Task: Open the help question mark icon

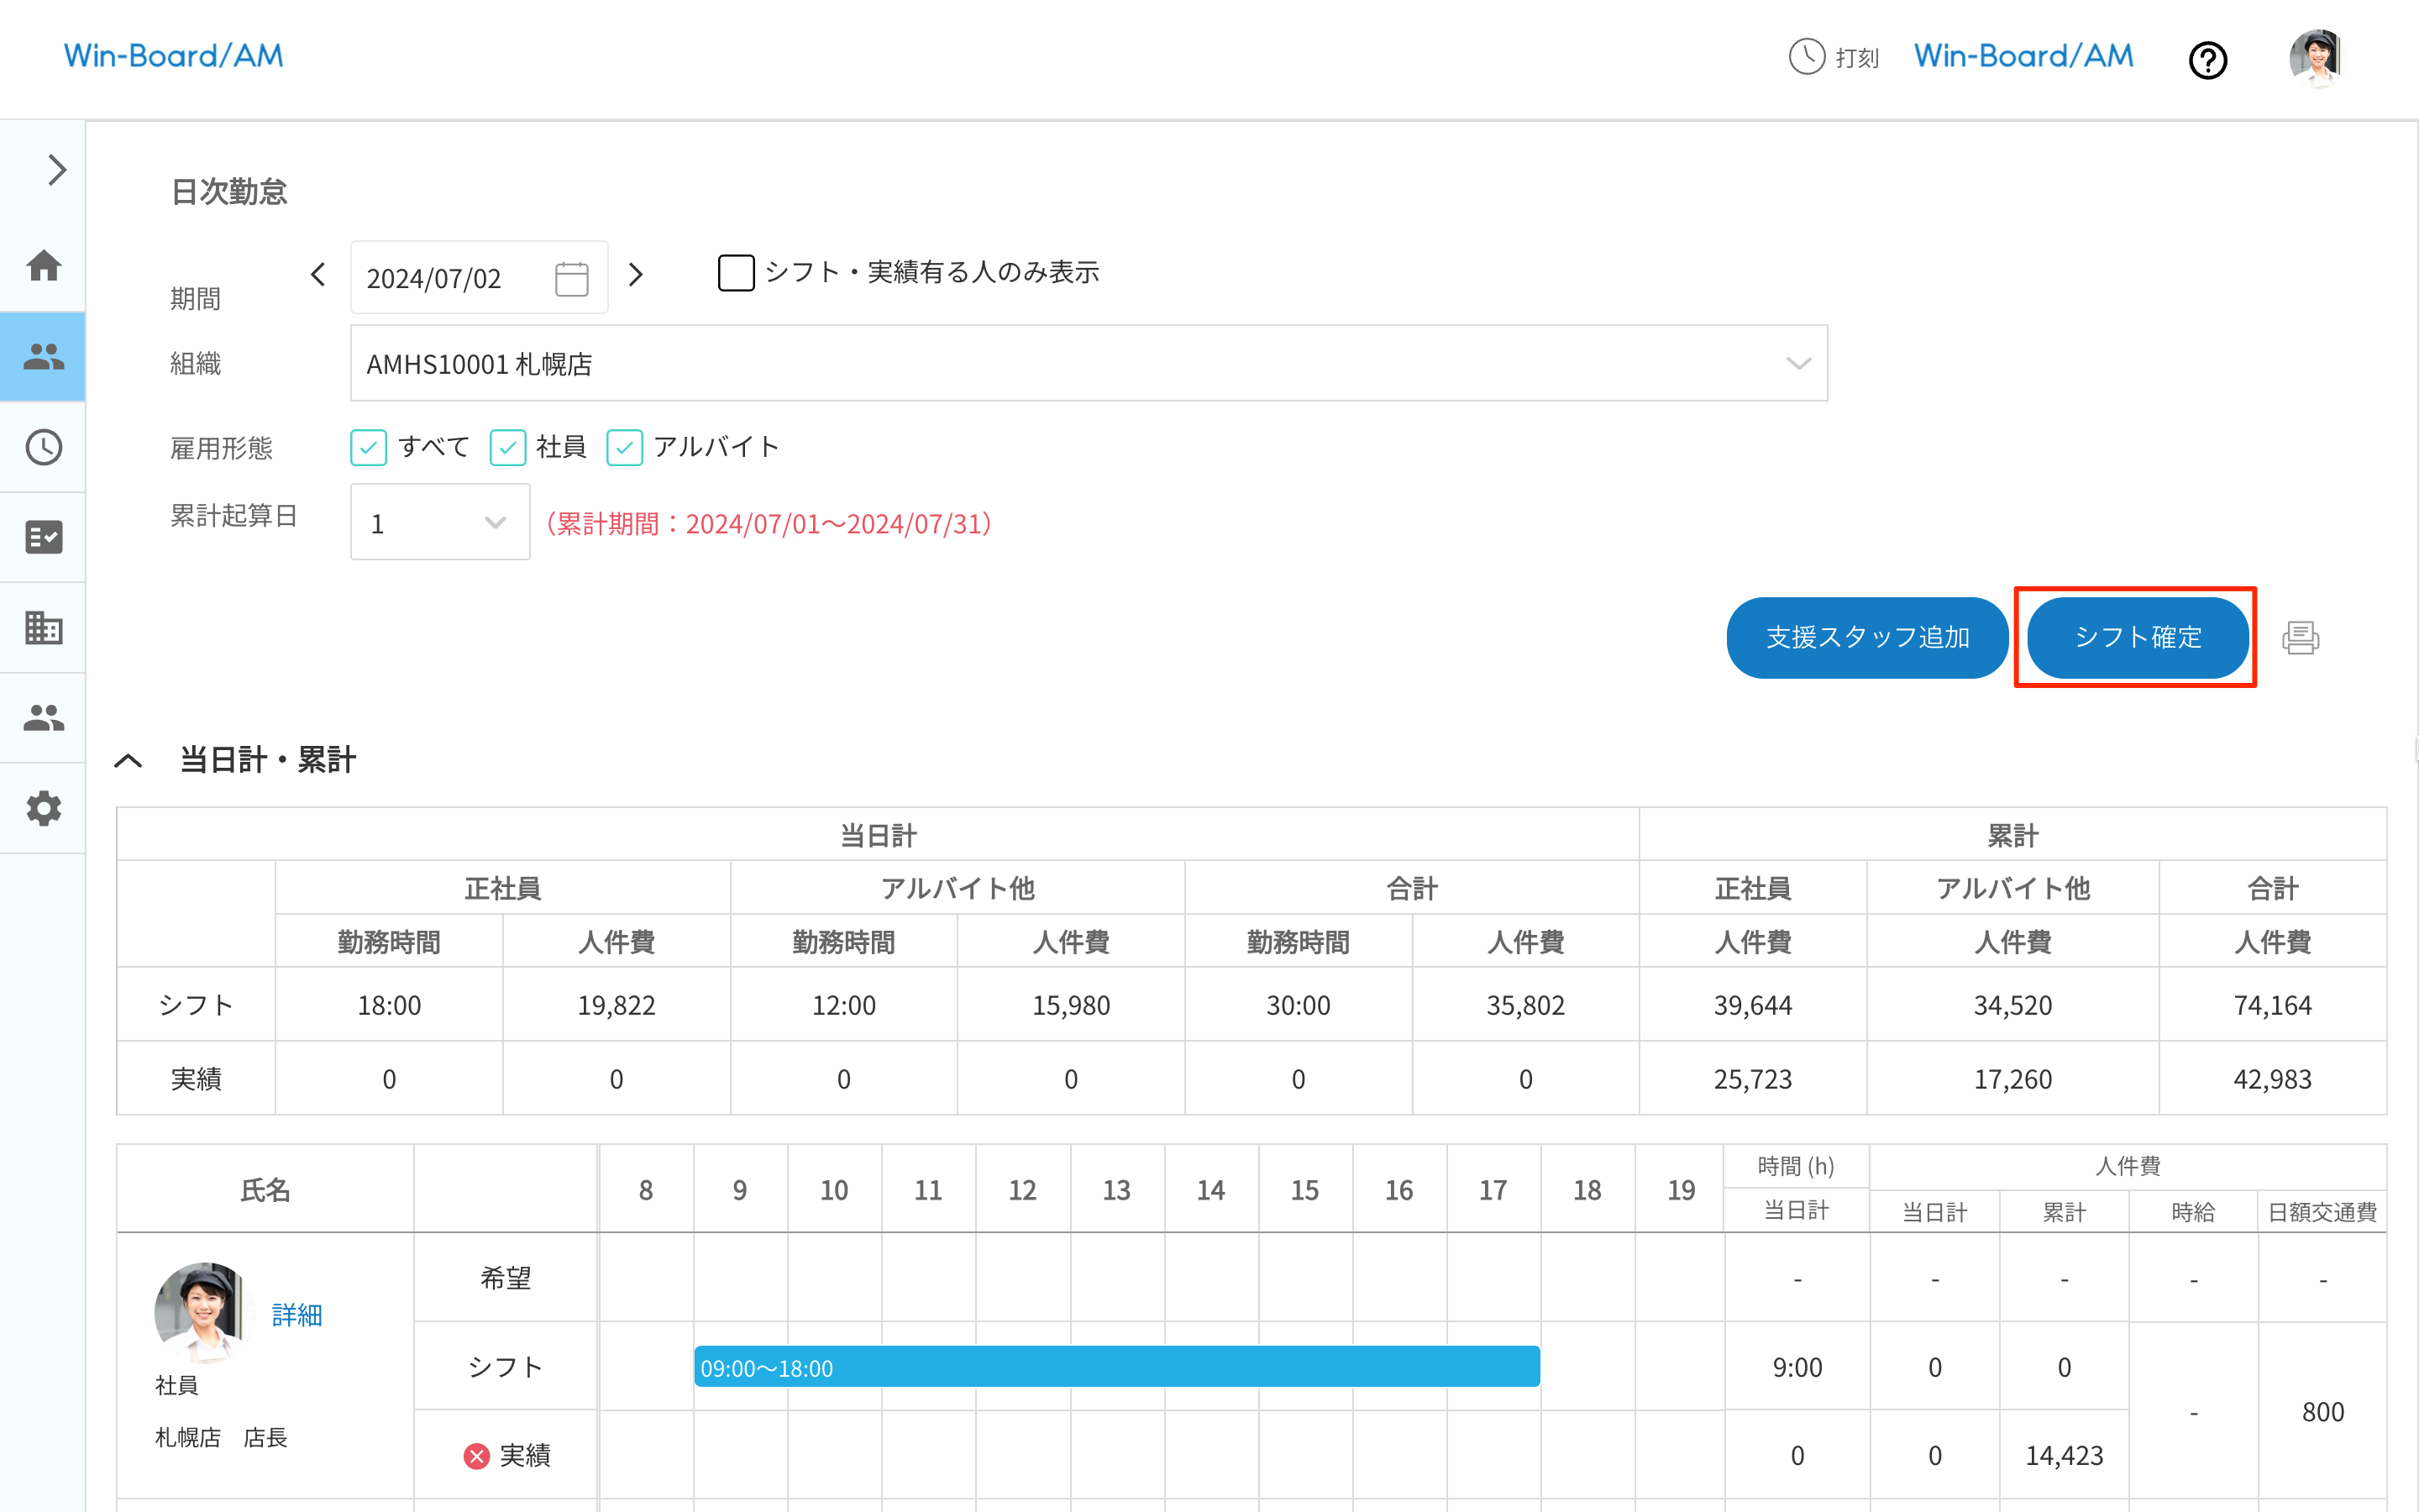Action: click(x=2207, y=60)
